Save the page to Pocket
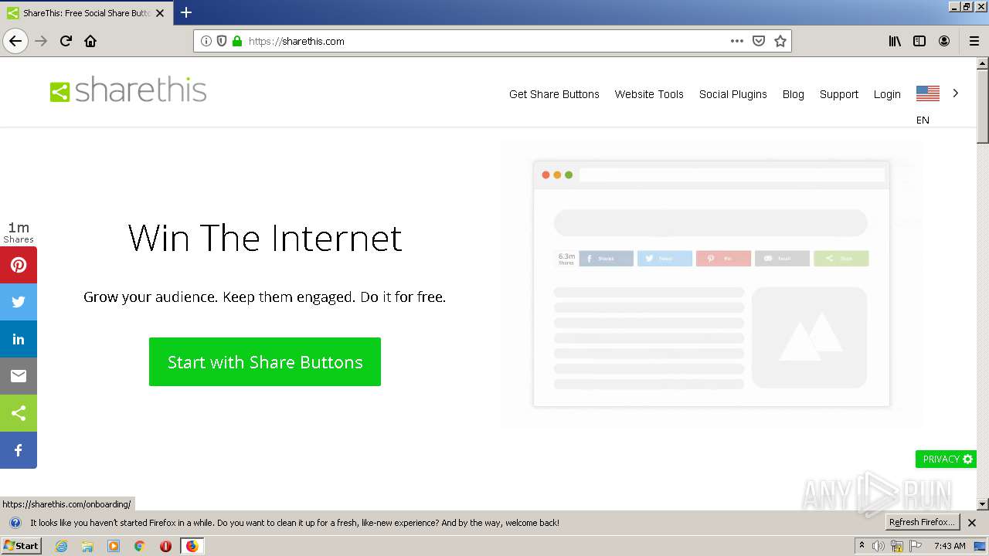This screenshot has height=556, width=989. pyautogui.click(x=759, y=41)
